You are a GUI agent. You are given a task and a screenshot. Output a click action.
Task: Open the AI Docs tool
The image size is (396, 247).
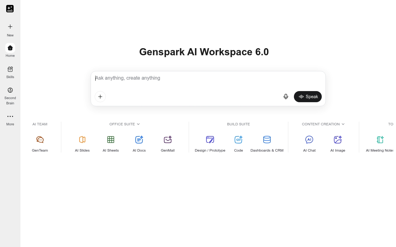pos(139,144)
